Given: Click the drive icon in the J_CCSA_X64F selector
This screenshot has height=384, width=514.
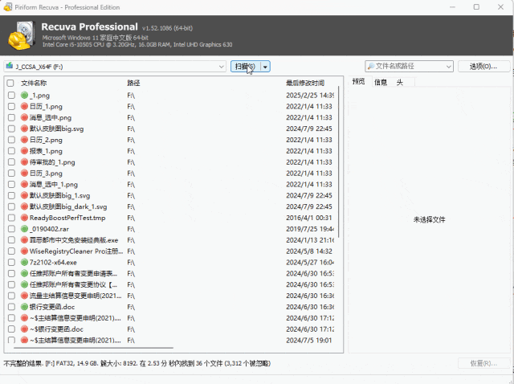Looking at the screenshot, I should (x=10, y=66).
